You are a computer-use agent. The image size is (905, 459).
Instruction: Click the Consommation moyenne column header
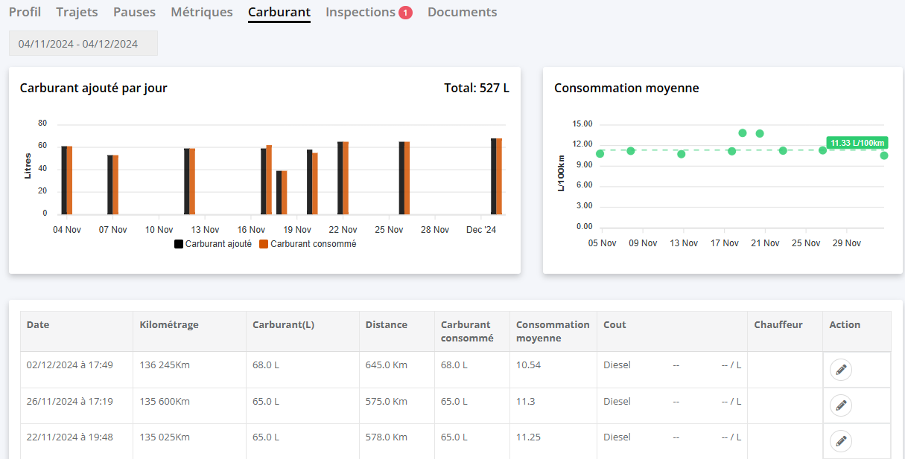click(553, 331)
